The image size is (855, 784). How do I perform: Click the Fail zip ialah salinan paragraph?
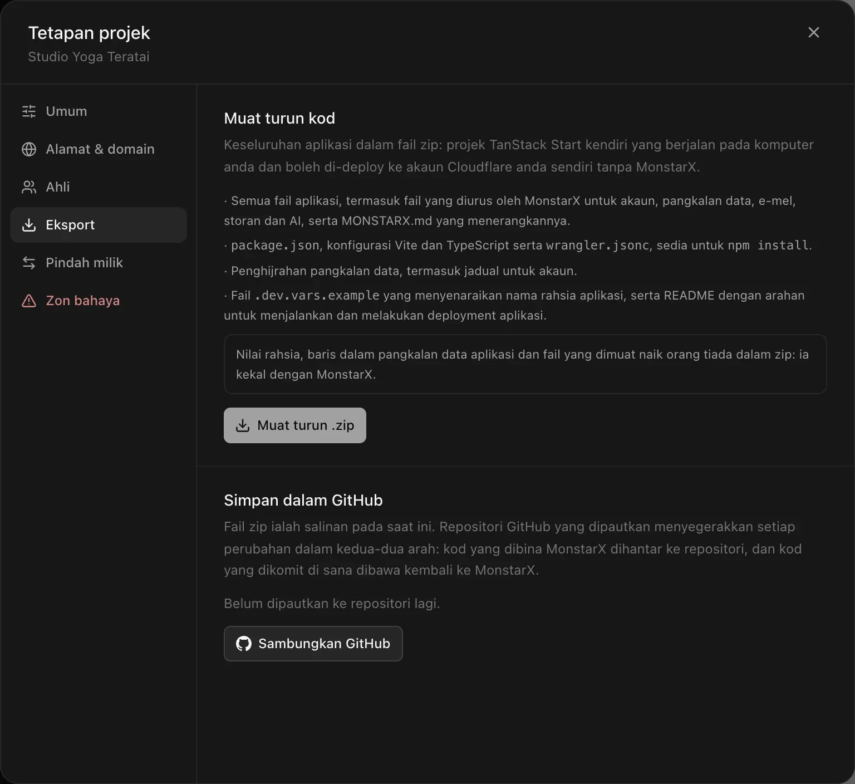[513, 548]
